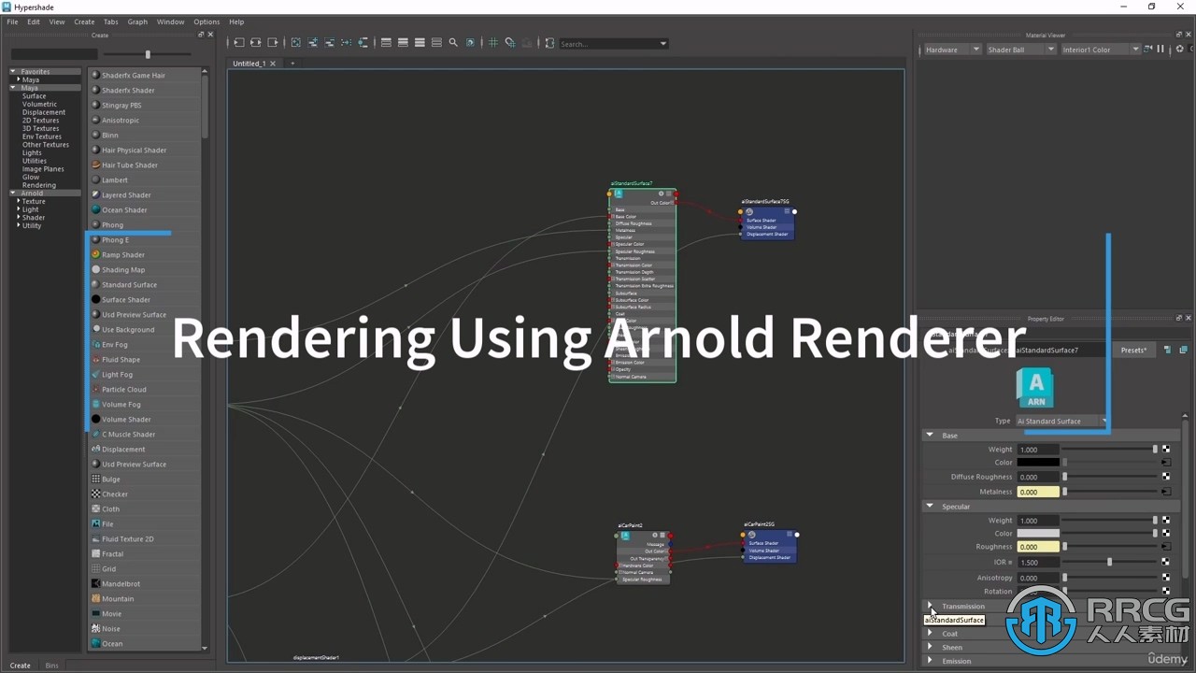Select Surface under Maya category
Viewport: 1196px width, 673px height.
pos(35,96)
